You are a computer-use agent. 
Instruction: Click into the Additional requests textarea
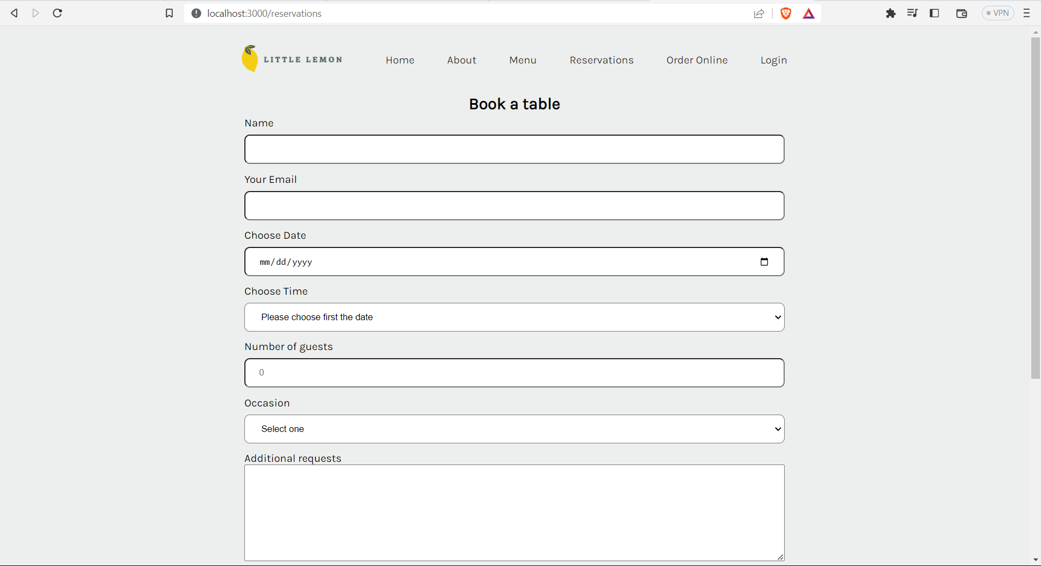514,512
